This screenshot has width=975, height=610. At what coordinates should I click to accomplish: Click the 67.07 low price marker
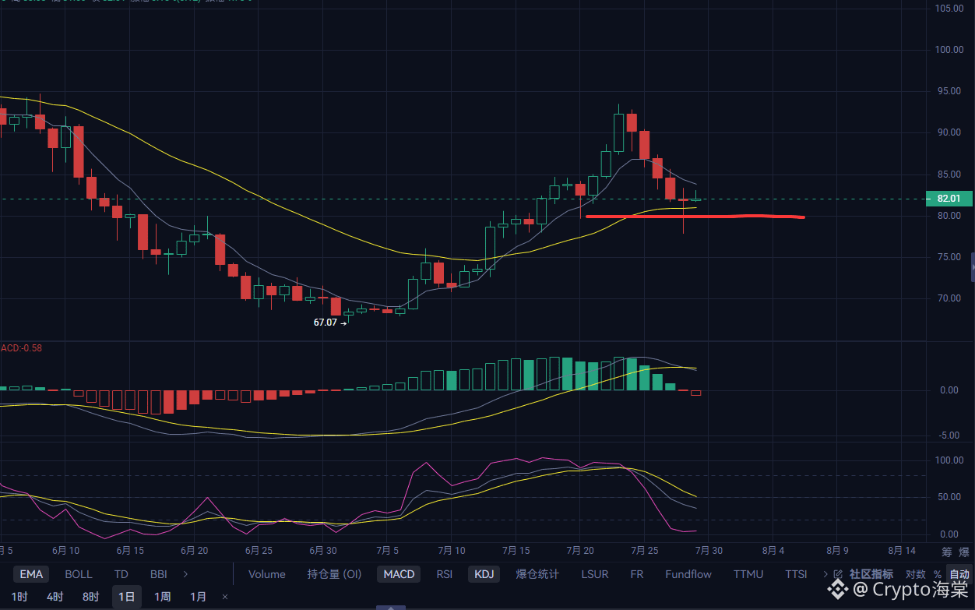[330, 322]
